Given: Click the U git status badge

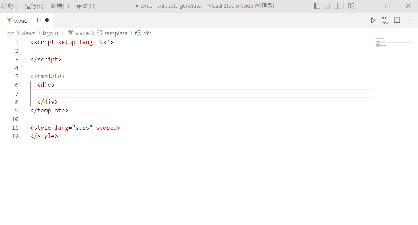Looking at the screenshot, I should click(39, 20).
